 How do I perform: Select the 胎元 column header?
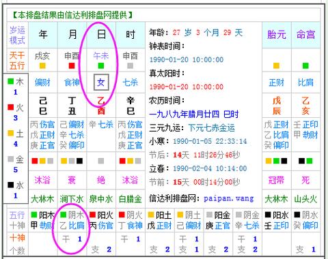[277, 35]
